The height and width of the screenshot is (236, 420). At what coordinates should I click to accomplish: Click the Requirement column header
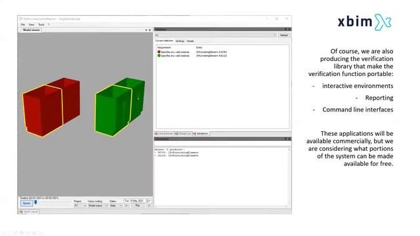tap(164, 47)
